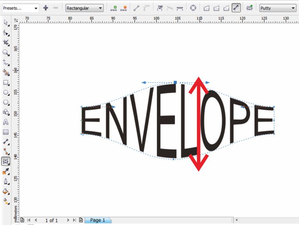Select the Dimension tool
The width and height of the screenshot is (299, 225).
click(6, 142)
